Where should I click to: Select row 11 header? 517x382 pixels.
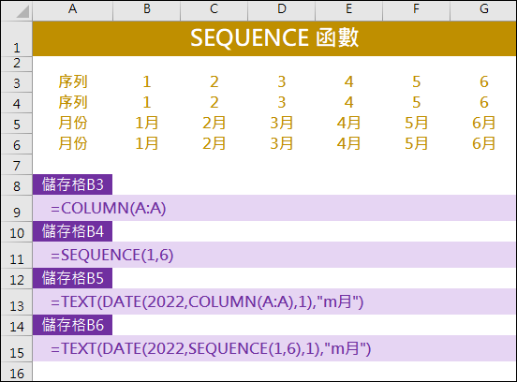coord(17,255)
